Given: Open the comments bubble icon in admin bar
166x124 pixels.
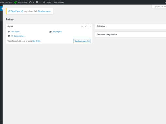Looking at the screenshot, I should pos(37,2).
